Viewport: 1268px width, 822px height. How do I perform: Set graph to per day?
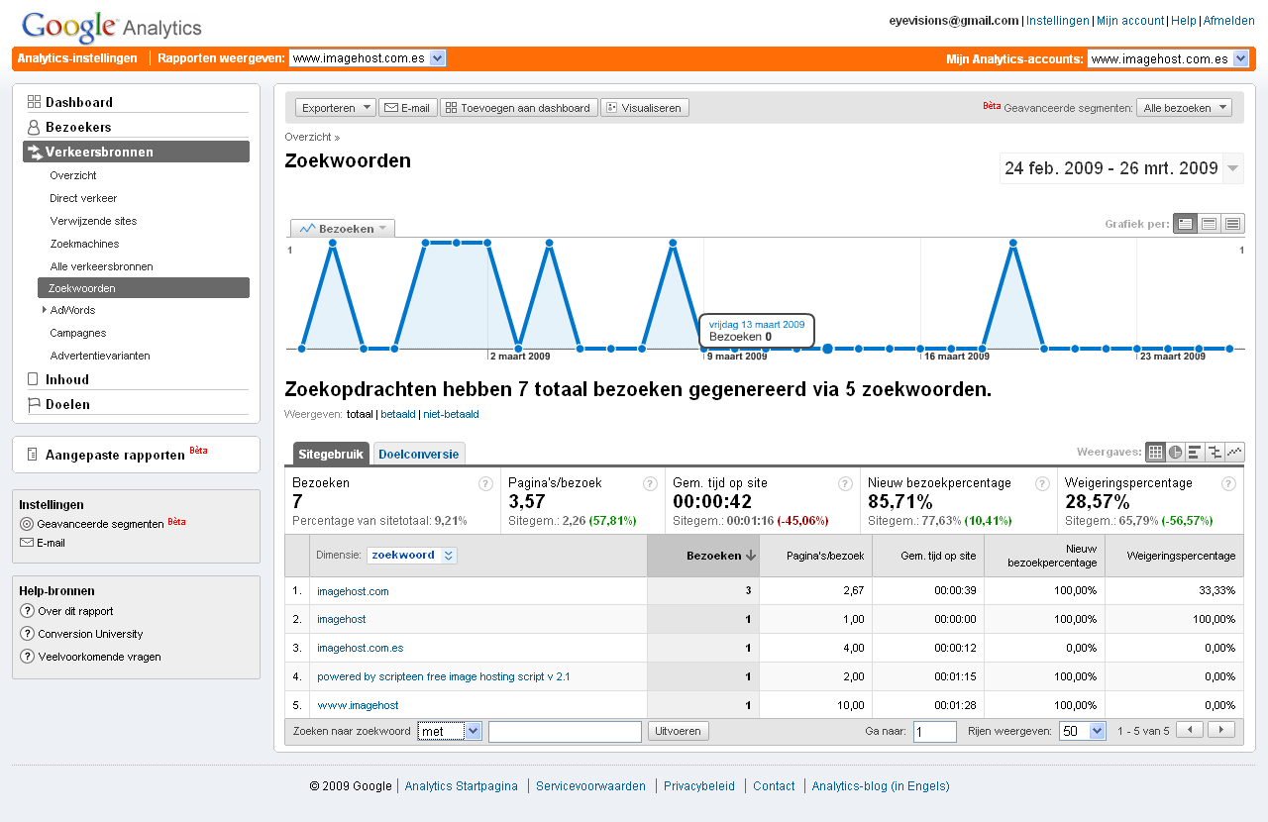pos(1185,224)
